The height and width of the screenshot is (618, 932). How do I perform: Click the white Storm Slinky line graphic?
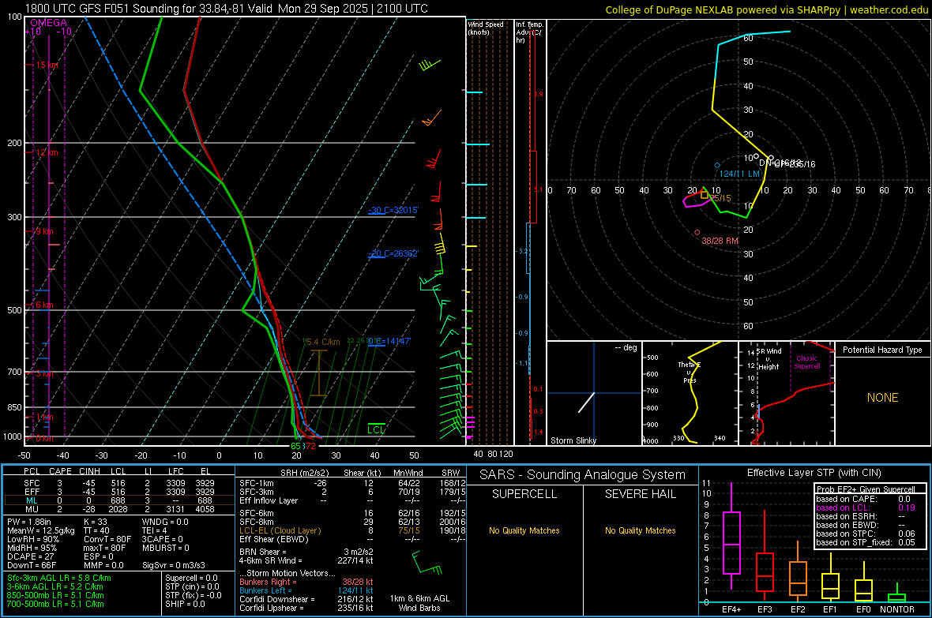[587, 403]
